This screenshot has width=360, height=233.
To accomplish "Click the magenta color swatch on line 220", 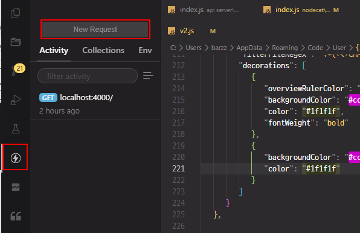I will click(354, 157).
